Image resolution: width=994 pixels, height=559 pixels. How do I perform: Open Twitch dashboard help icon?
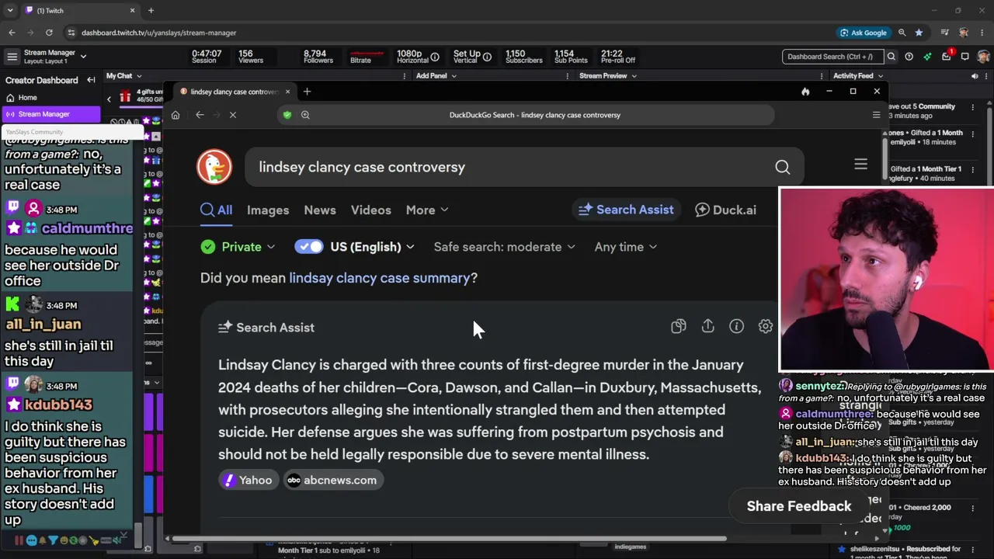pos(909,57)
